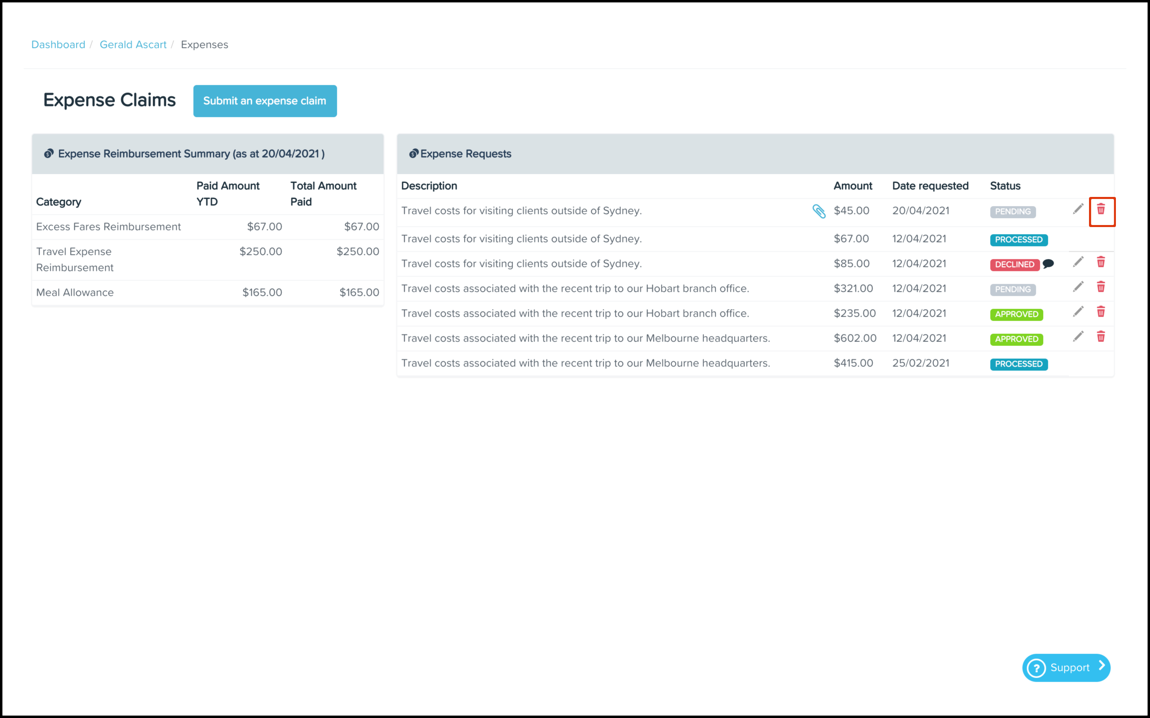Go to Dashboard breadcrumb link
Image resolution: width=1150 pixels, height=718 pixels.
(x=58, y=45)
